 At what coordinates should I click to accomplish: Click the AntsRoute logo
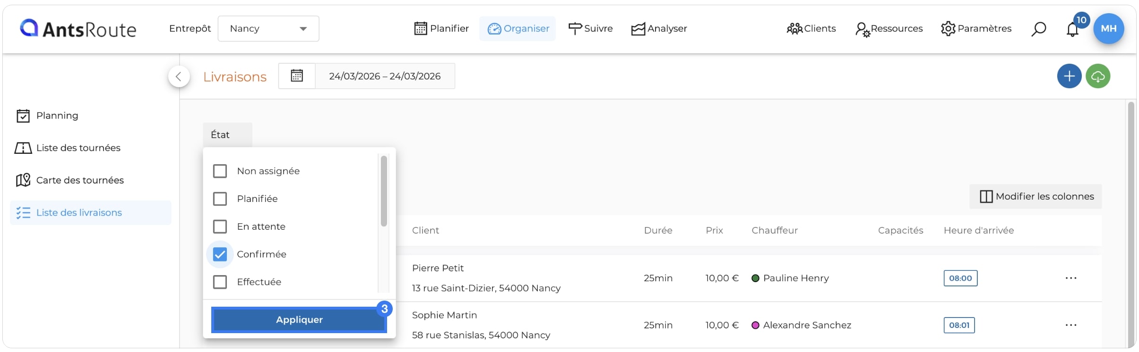pyautogui.click(x=78, y=29)
